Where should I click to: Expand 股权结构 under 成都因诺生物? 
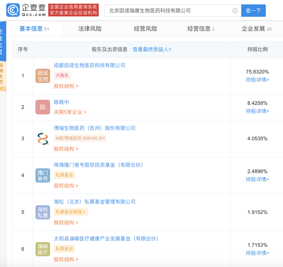point(66,86)
